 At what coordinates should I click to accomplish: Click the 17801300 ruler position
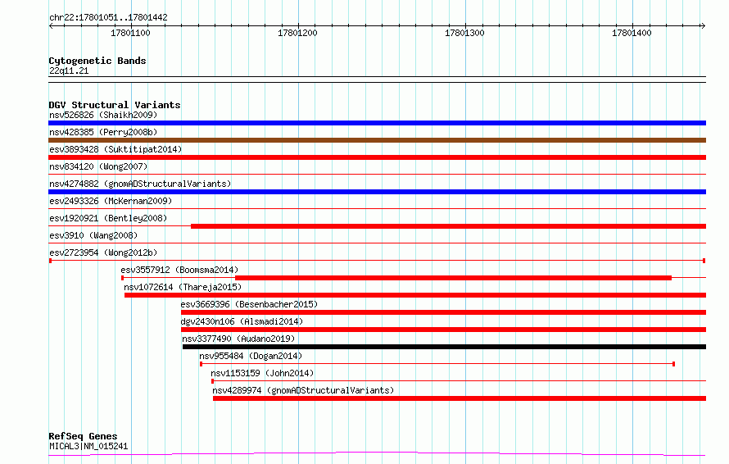click(464, 33)
